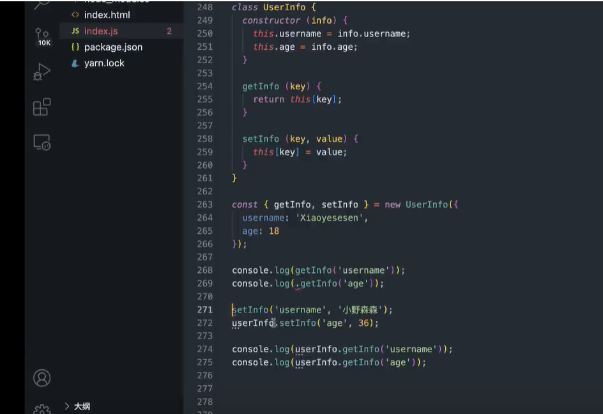Click line number 271 in gutter

click(x=205, y=310)
